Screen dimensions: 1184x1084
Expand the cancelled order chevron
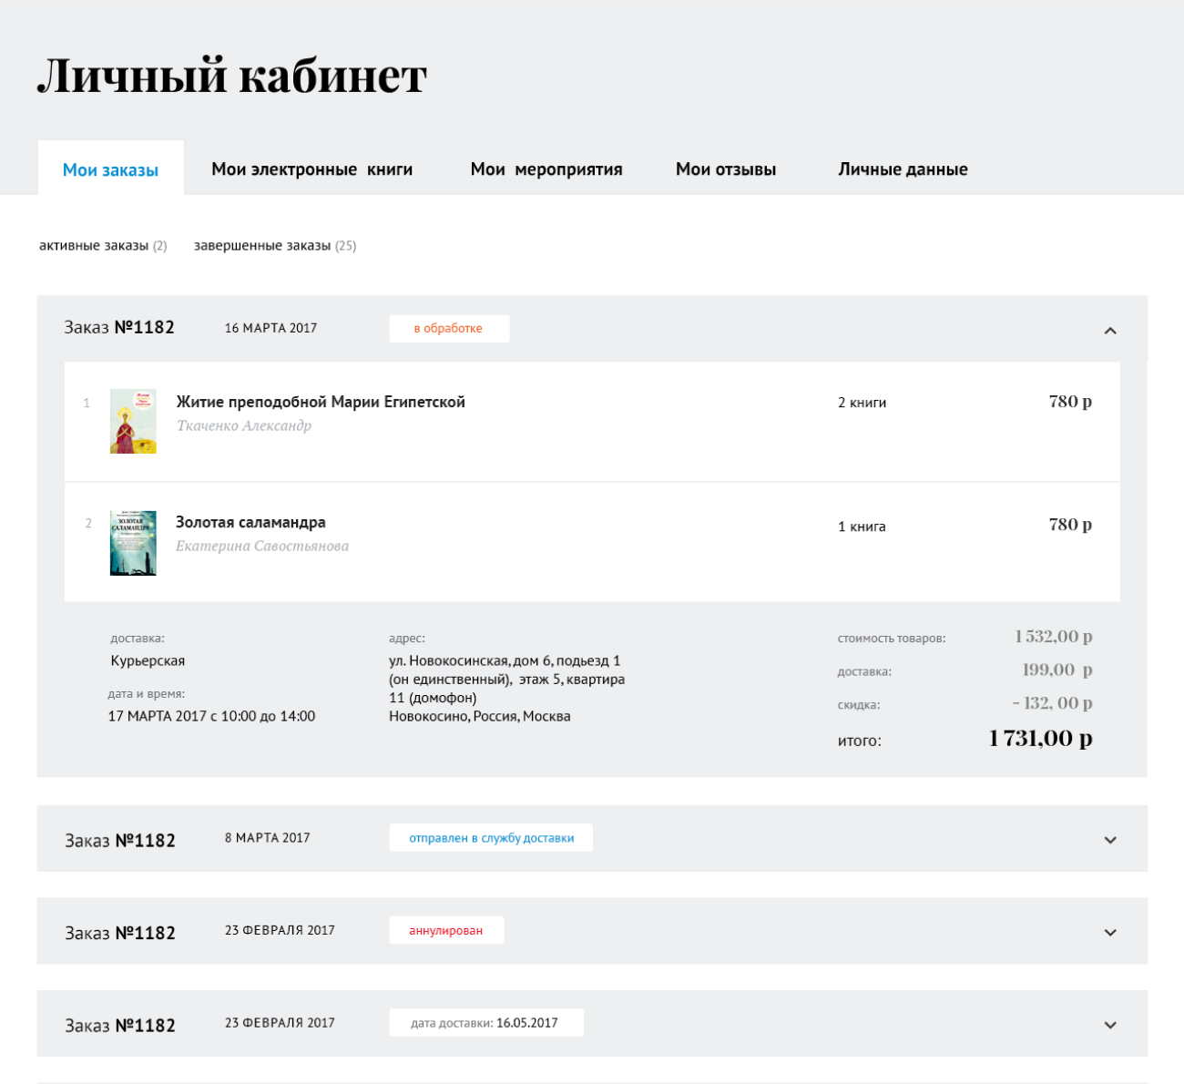(x=1109, y=932)
